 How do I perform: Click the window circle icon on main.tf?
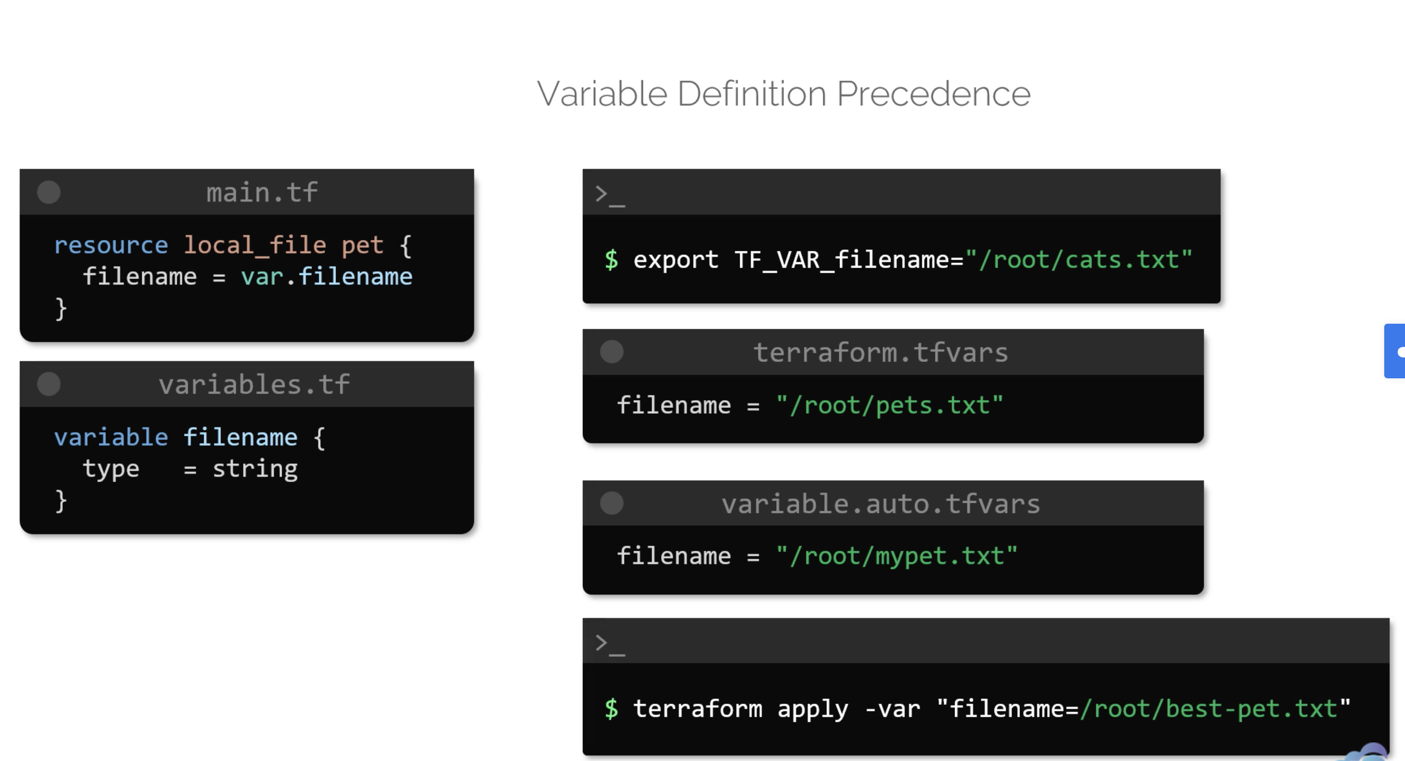[49, 191]
